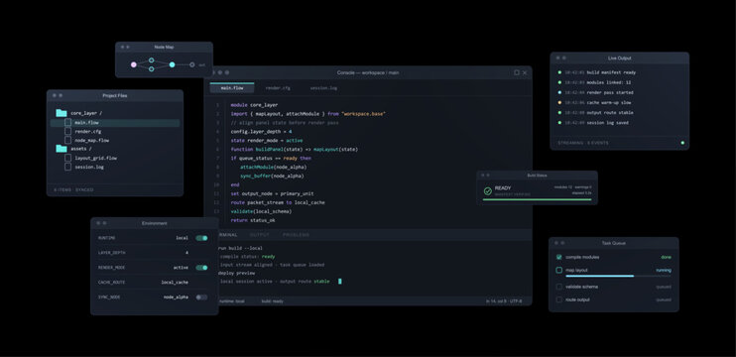Click status dot for render pass started
736x357 pixels.
[x=559, y=92]
